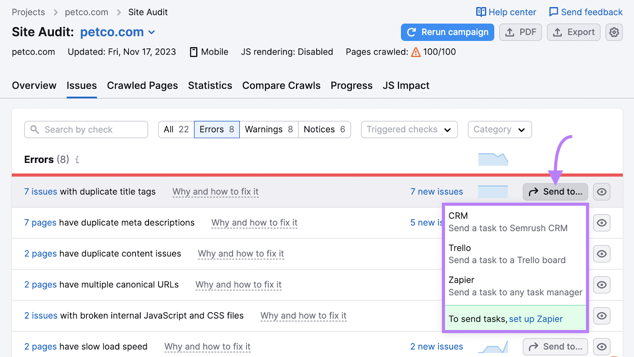Open set up Zapier link
Screen dimensions: 634x357
coord(536,319)
